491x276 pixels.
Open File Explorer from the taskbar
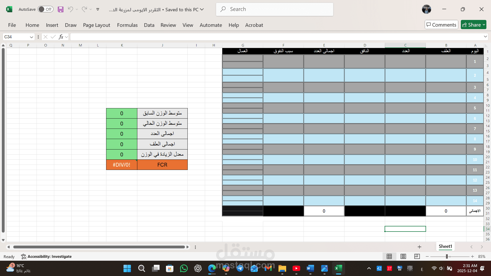pyautogui.click(x=282, y=268)
